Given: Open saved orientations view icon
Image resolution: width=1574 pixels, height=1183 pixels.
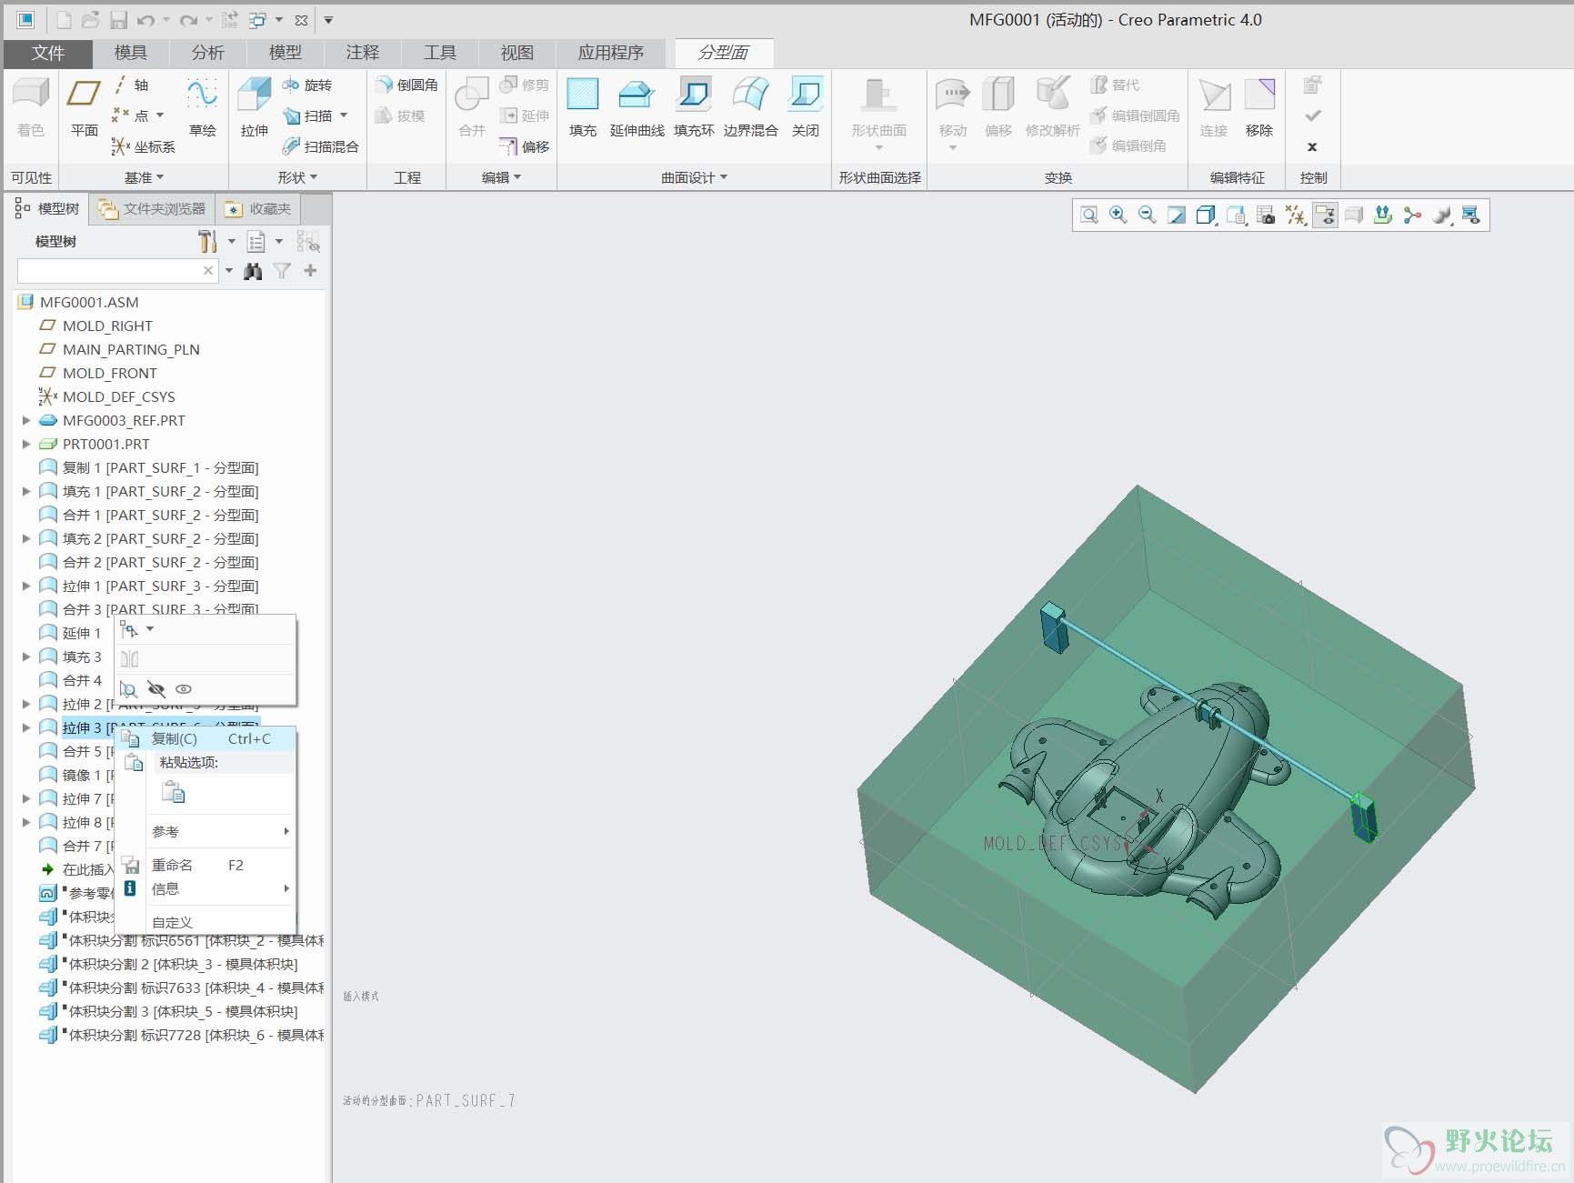Looking at the screenshot, I should click(1236, 216).
